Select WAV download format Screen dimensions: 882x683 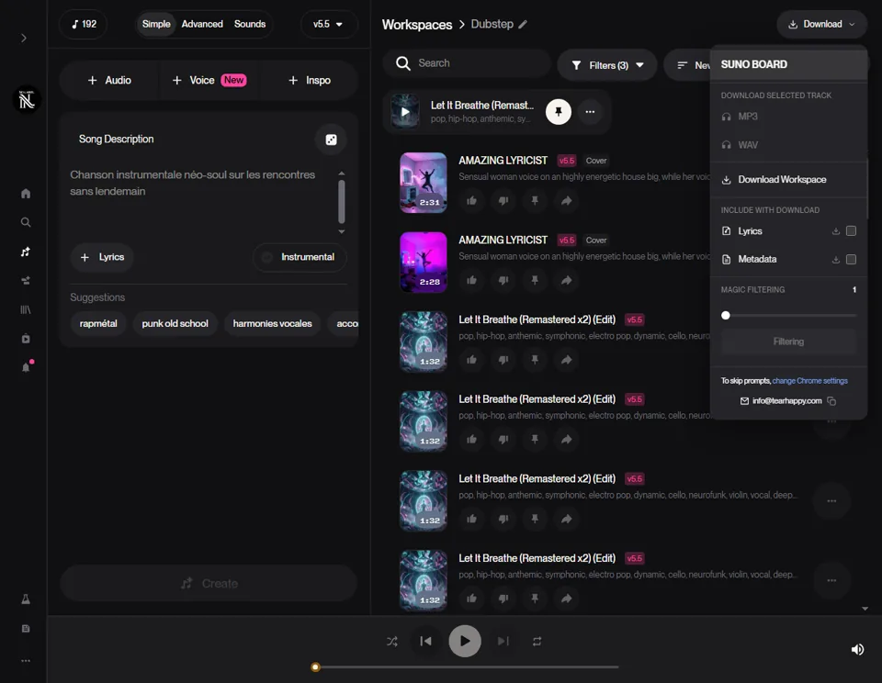pos(788,145)
